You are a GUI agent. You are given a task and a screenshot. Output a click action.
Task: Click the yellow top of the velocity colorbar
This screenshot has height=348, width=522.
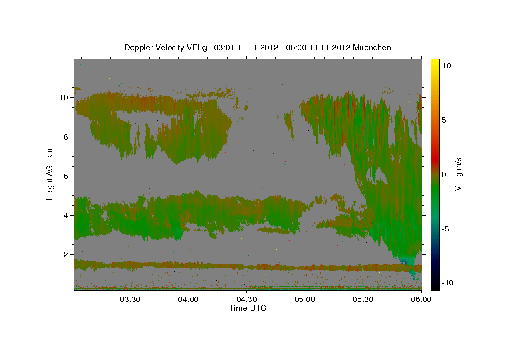[435, 63]
